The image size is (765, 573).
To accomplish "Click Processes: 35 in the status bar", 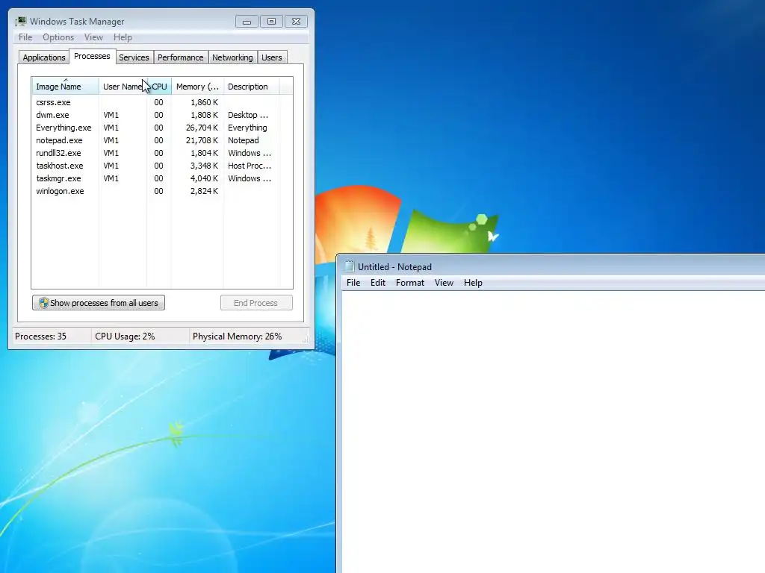I will (40, 336).
